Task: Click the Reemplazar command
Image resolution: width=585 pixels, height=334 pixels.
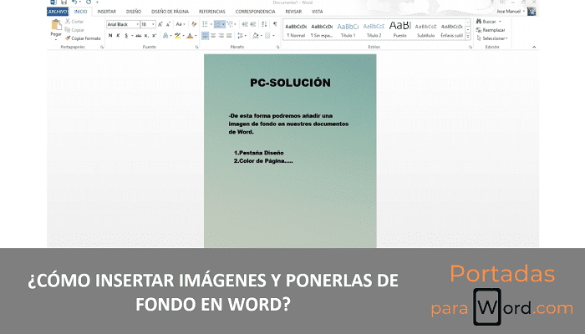Action: click(x=491, y=30)
